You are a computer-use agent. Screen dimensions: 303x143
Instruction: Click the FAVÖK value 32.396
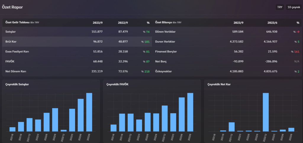tap(123, 61)
